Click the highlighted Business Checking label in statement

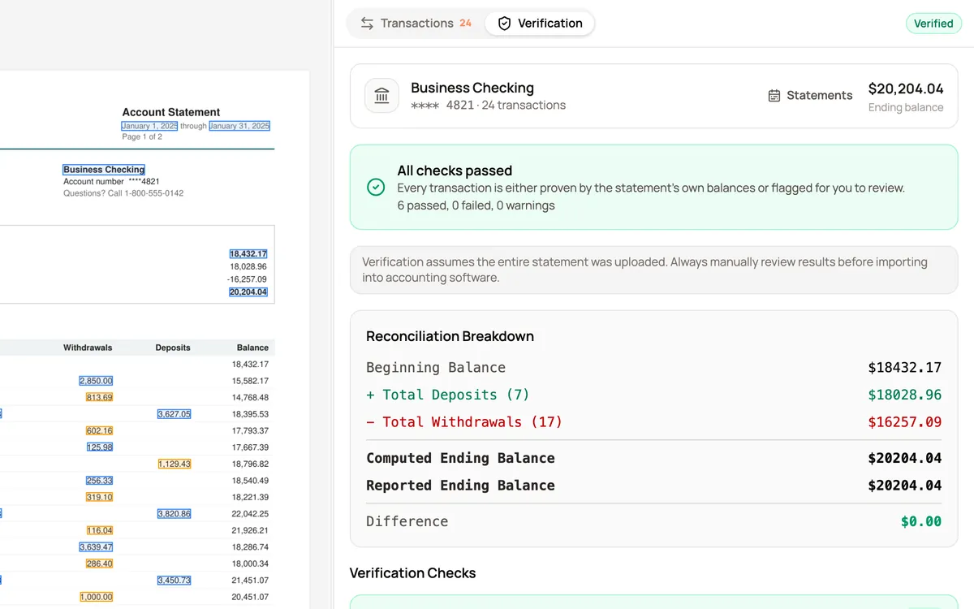click(104, 170)
